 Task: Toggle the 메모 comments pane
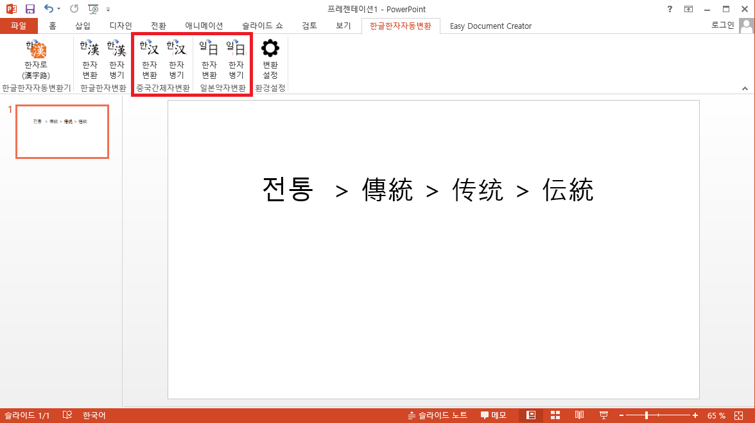(494, 415)
